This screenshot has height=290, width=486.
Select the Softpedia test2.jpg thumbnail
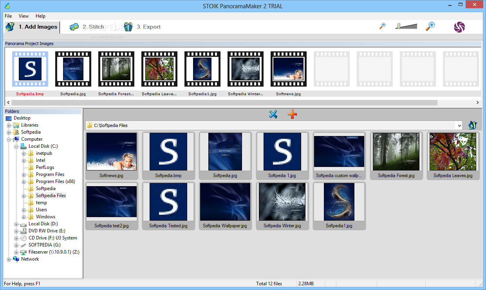tap(112, 206)
